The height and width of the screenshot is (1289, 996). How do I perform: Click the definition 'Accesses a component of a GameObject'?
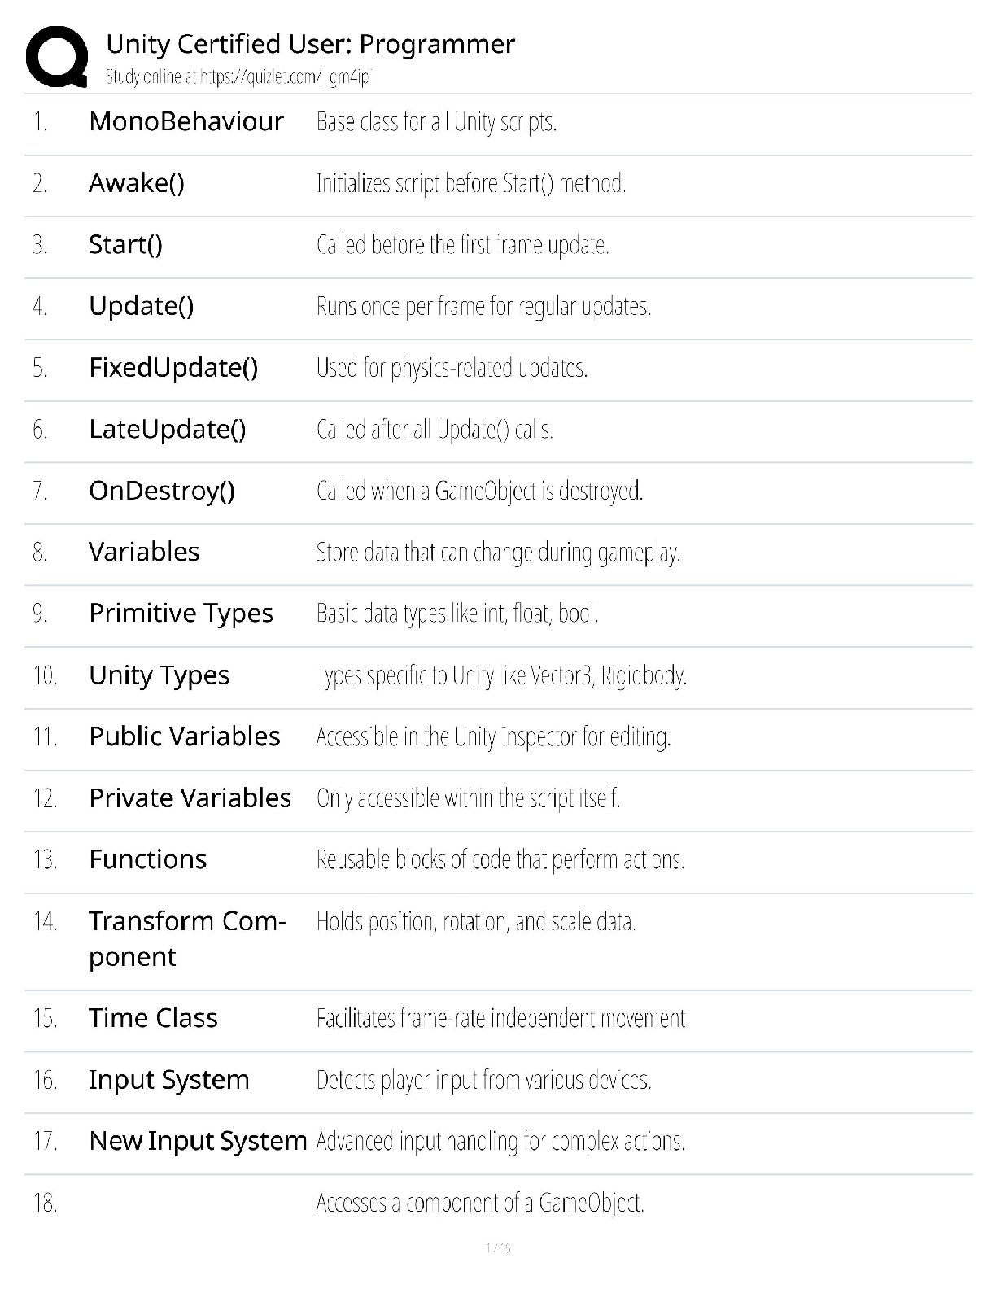tap(479, 1203)
